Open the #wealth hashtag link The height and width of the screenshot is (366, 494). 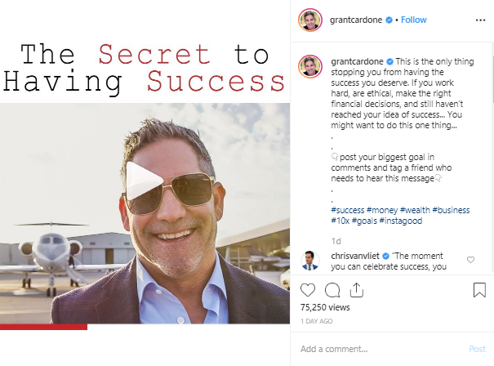[x=415, y=210]
